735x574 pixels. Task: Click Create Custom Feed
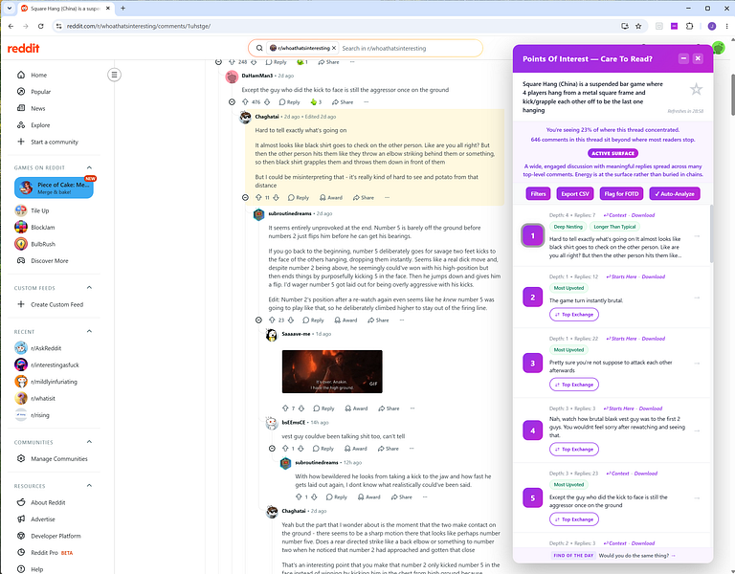pyautogui.click(x=56, y=304)
